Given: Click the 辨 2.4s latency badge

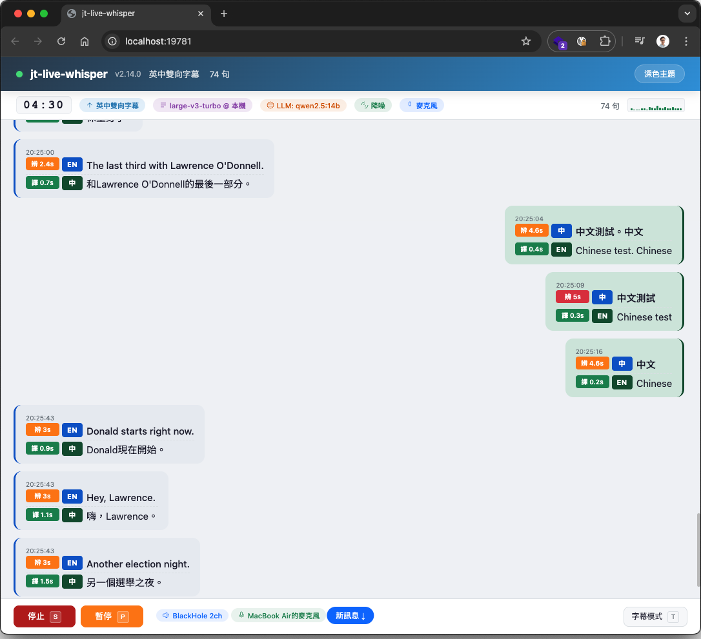Looking at the screenshot, I should tap(43, 164).
